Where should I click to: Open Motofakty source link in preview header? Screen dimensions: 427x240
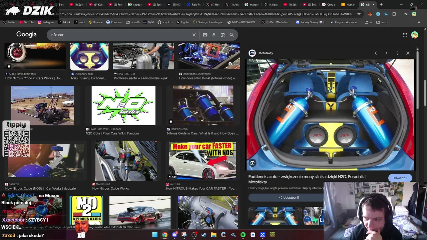pyautogui.click(x=261, y=53)
